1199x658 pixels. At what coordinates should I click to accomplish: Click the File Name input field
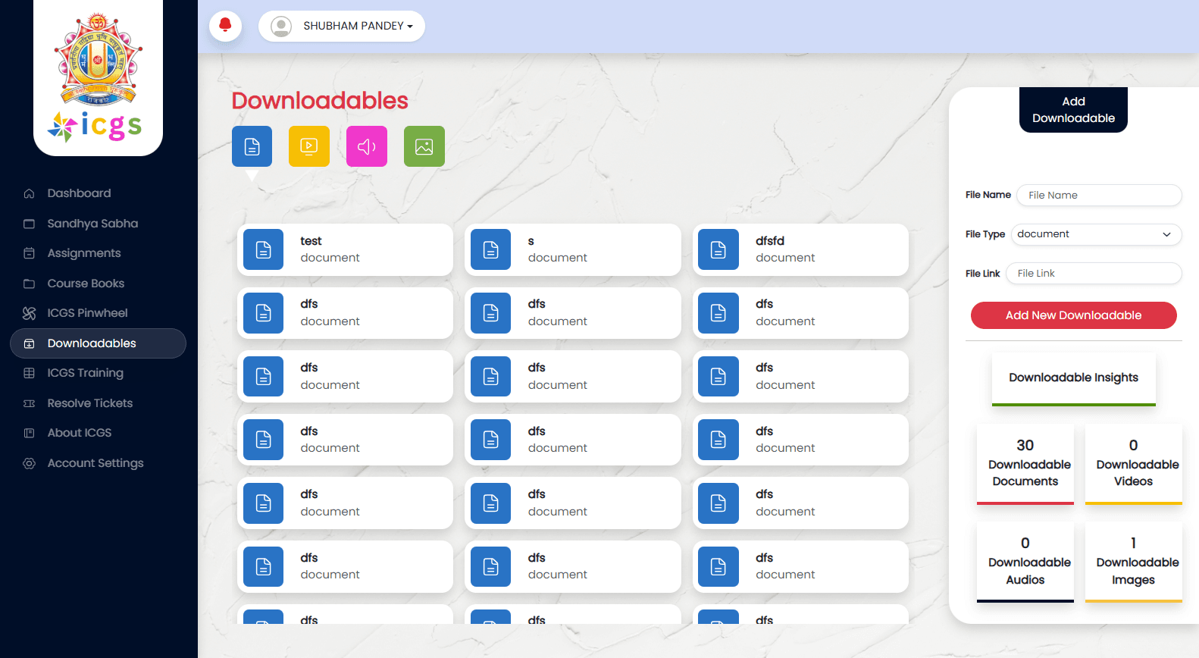pos(1099,195)
